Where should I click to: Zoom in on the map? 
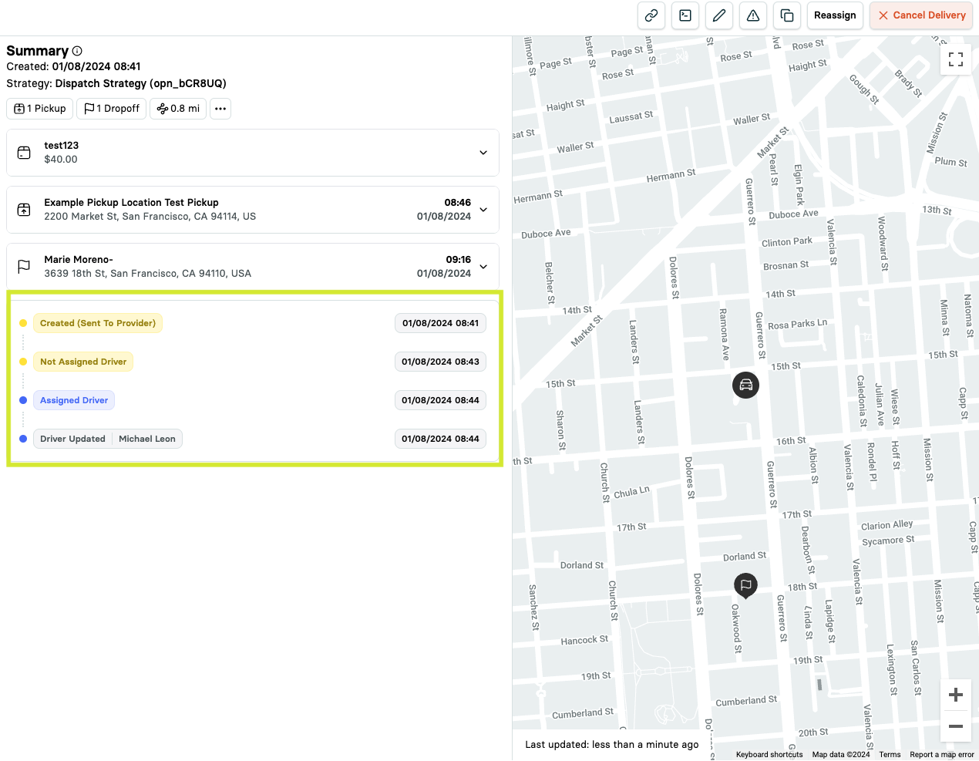956,695
